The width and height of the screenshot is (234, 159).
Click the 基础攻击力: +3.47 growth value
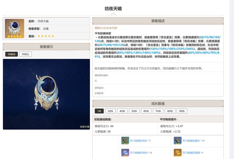pyautogui.click(x=171, y=126)
